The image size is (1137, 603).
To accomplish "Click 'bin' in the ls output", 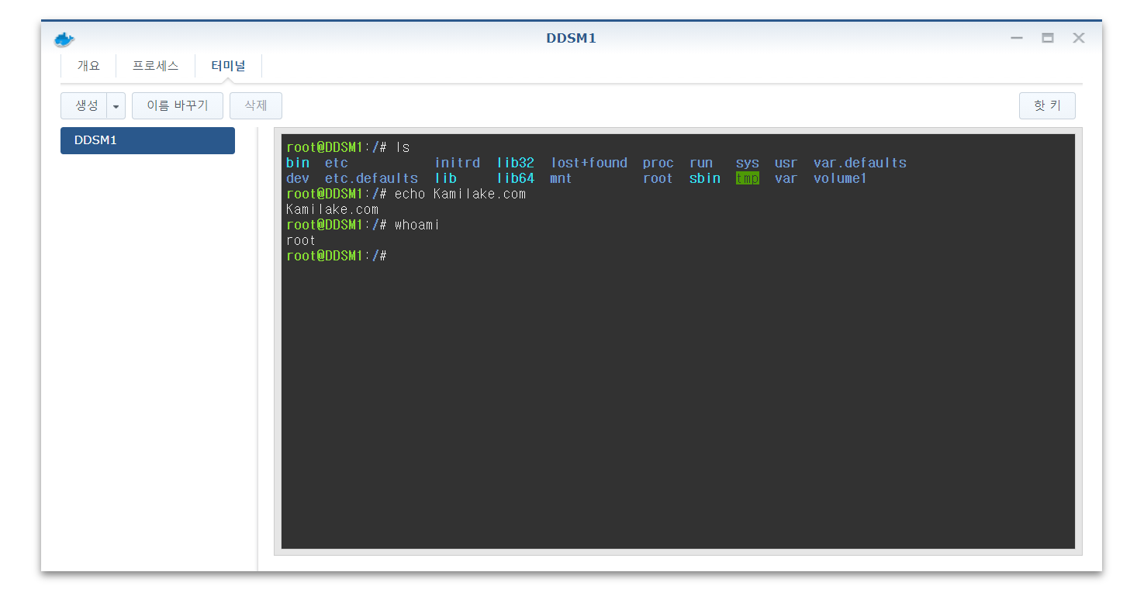I will pos(298,163).
